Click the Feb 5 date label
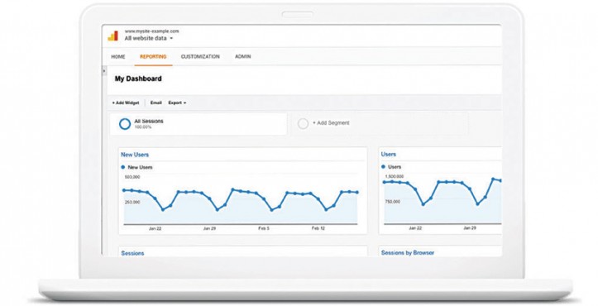The height and width of the screenshot is (306, 598). point(264,228)
